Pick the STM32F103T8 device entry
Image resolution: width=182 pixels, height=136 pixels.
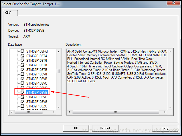[37, 65]
